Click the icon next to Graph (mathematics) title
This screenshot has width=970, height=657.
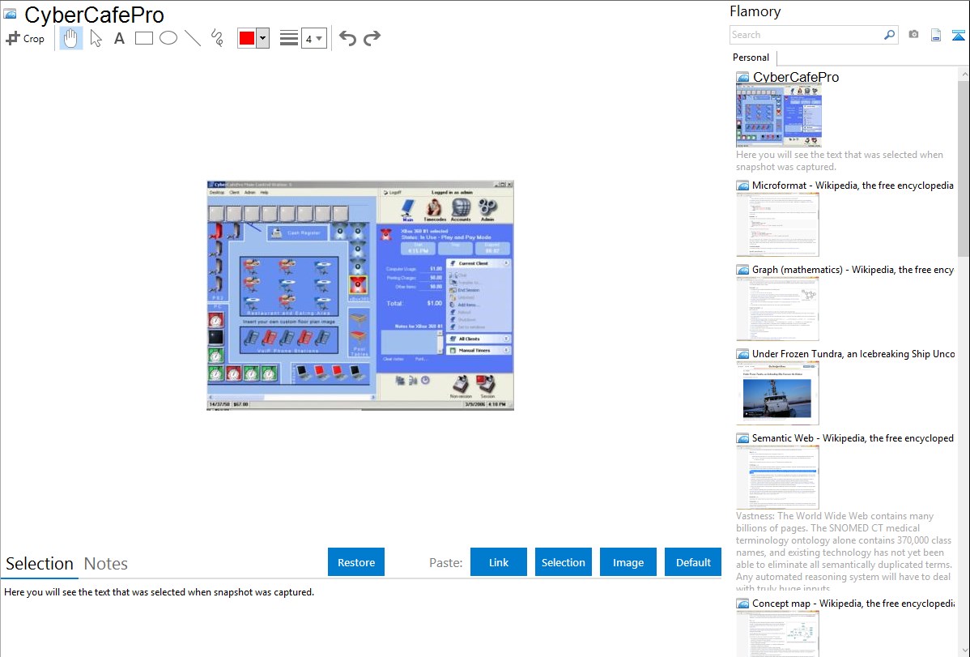743,270
